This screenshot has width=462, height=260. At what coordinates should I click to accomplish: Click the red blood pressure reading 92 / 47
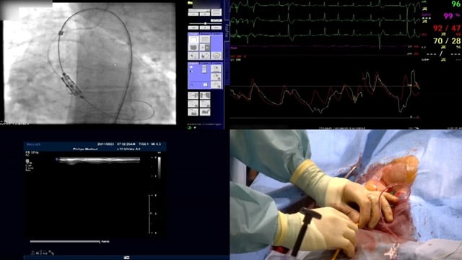click(447, 28)
